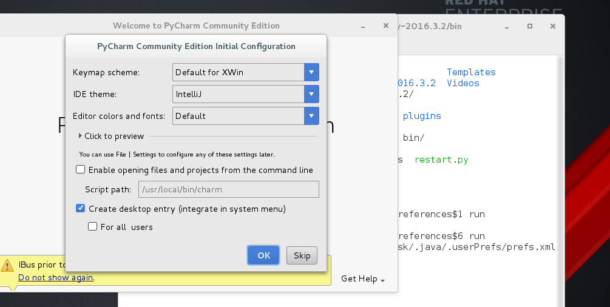Screen dimensions: 610x307
Task: Open the Keymap scheme dropdown
Action: pos(311,72)
